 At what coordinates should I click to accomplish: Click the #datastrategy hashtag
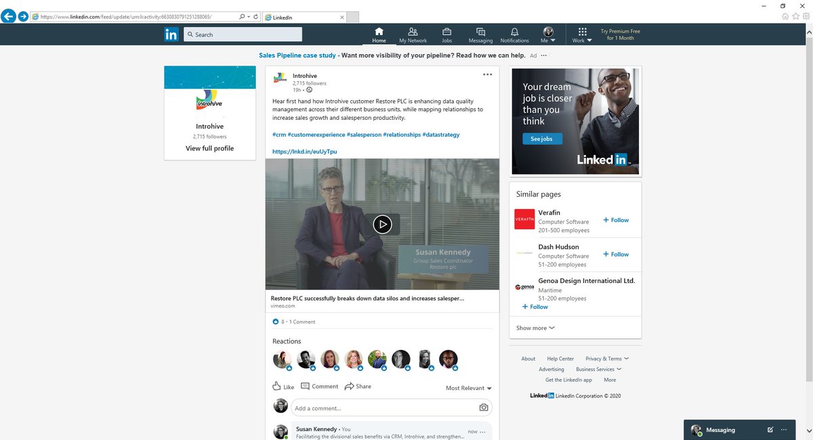point(441,135)
